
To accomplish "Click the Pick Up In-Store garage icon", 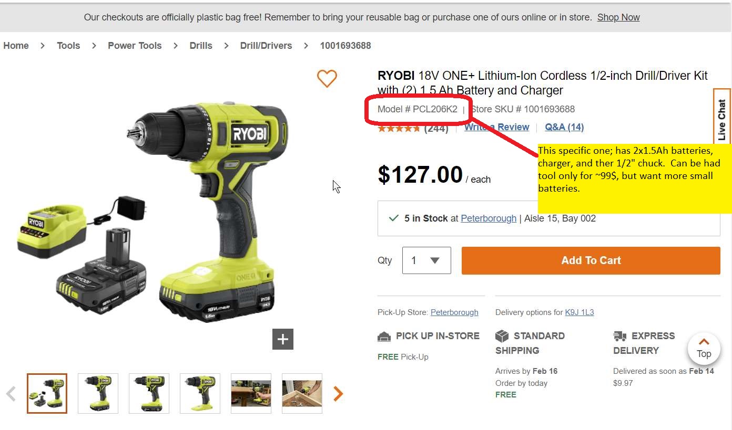I will click(384, 336).
